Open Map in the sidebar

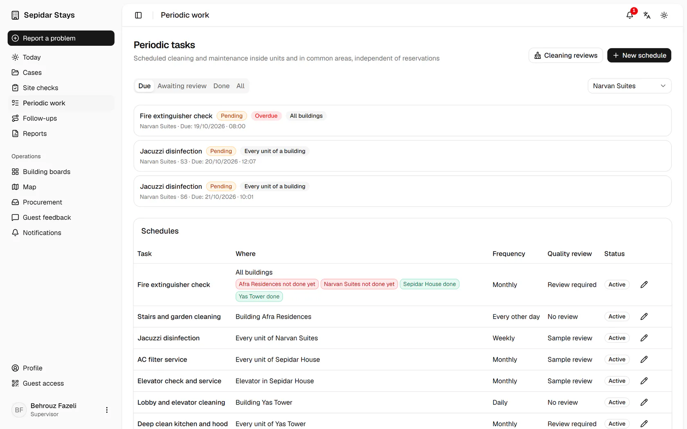click(61, 187)
